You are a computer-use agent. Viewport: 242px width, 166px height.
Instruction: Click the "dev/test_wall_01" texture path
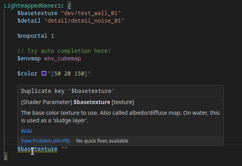91,13
